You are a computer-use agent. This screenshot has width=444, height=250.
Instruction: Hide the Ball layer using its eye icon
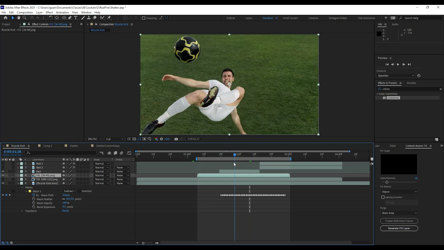pyautogui.click(x=3, y=171)
